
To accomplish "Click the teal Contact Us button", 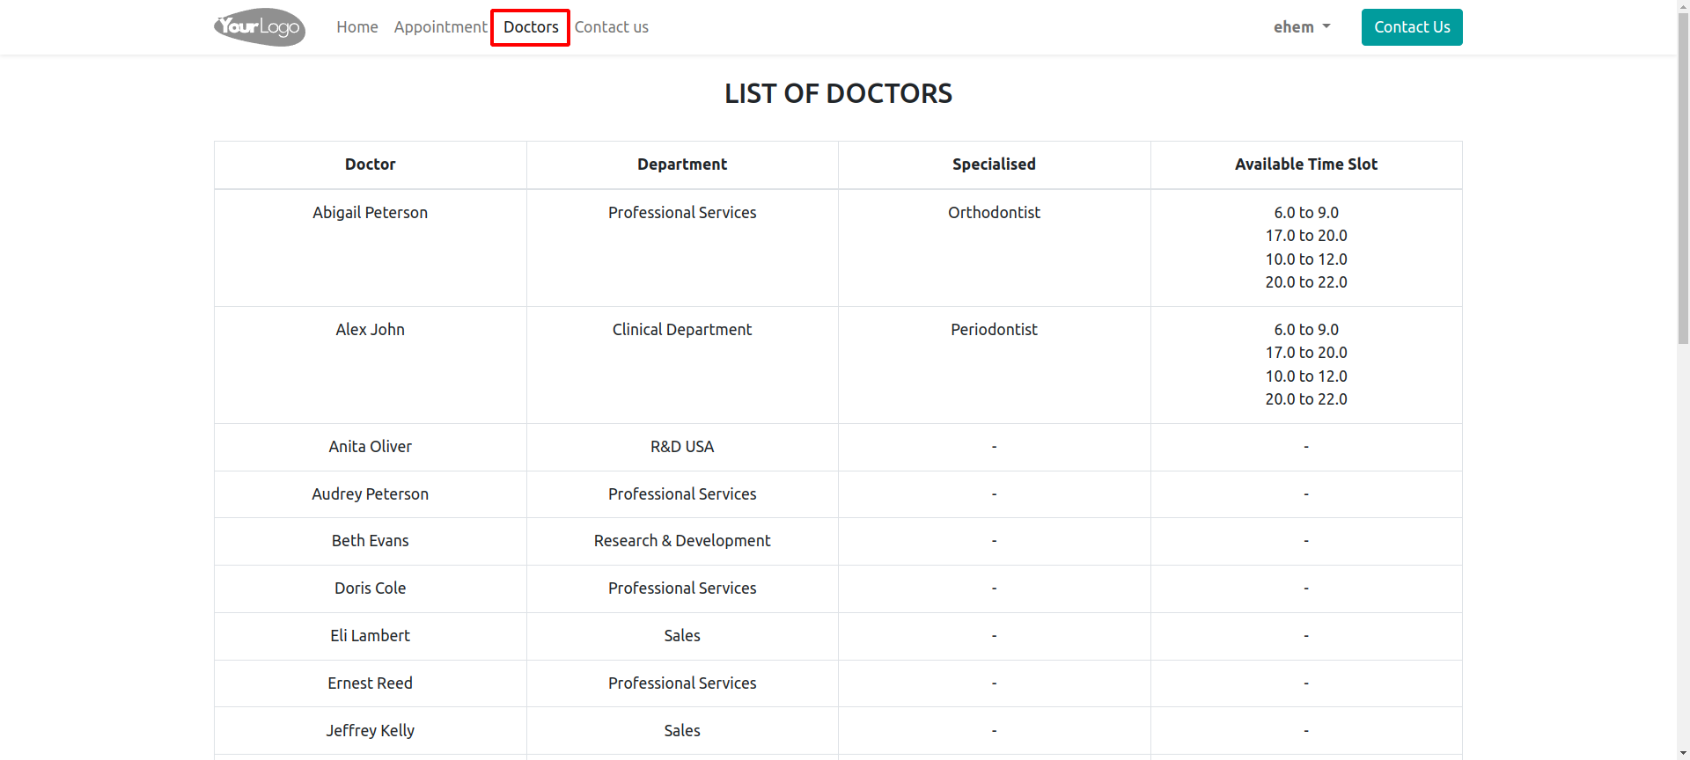I will click(1412, 27).
